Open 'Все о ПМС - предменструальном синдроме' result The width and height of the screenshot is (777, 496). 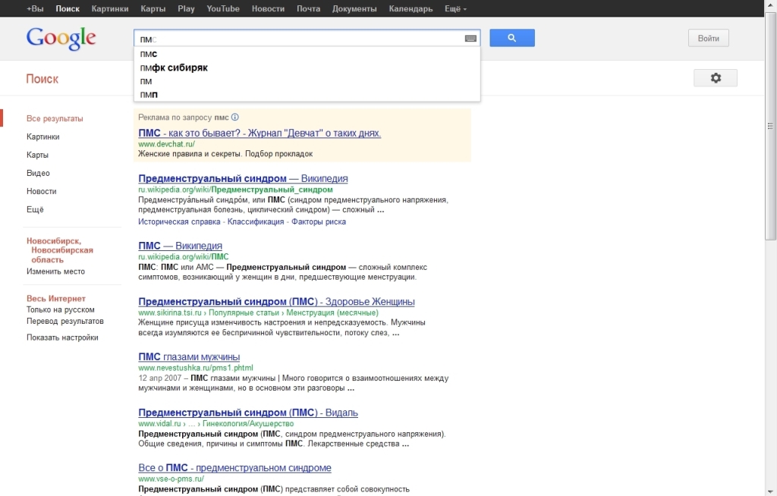pyautogui.click(x=235, y=468)
